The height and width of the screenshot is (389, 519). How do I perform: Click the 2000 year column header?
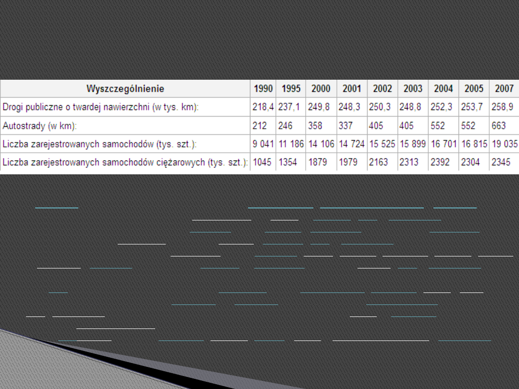(321, 89)
